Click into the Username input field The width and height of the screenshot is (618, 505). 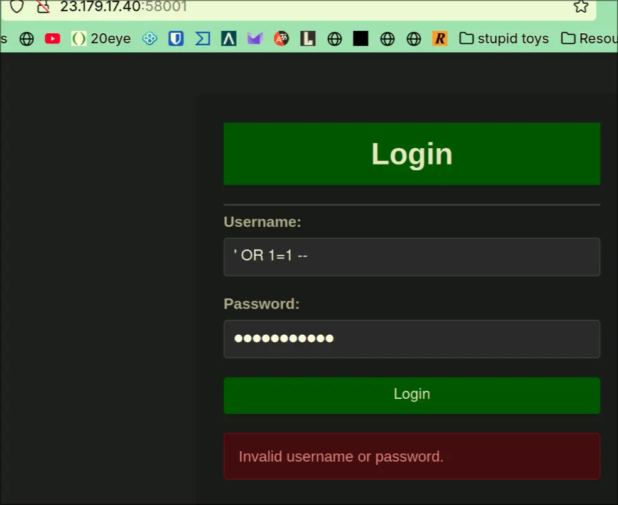pos(411,257)
